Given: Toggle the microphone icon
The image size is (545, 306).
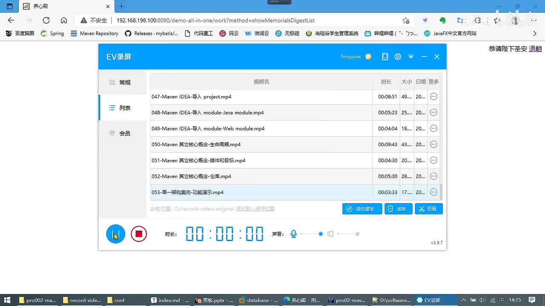Looking at the screenshot, I should [293, 234].
